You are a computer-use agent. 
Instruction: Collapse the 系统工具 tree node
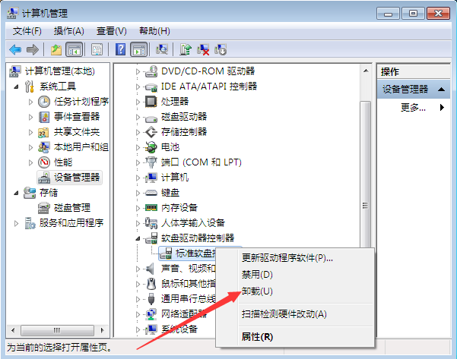point(17,87)
